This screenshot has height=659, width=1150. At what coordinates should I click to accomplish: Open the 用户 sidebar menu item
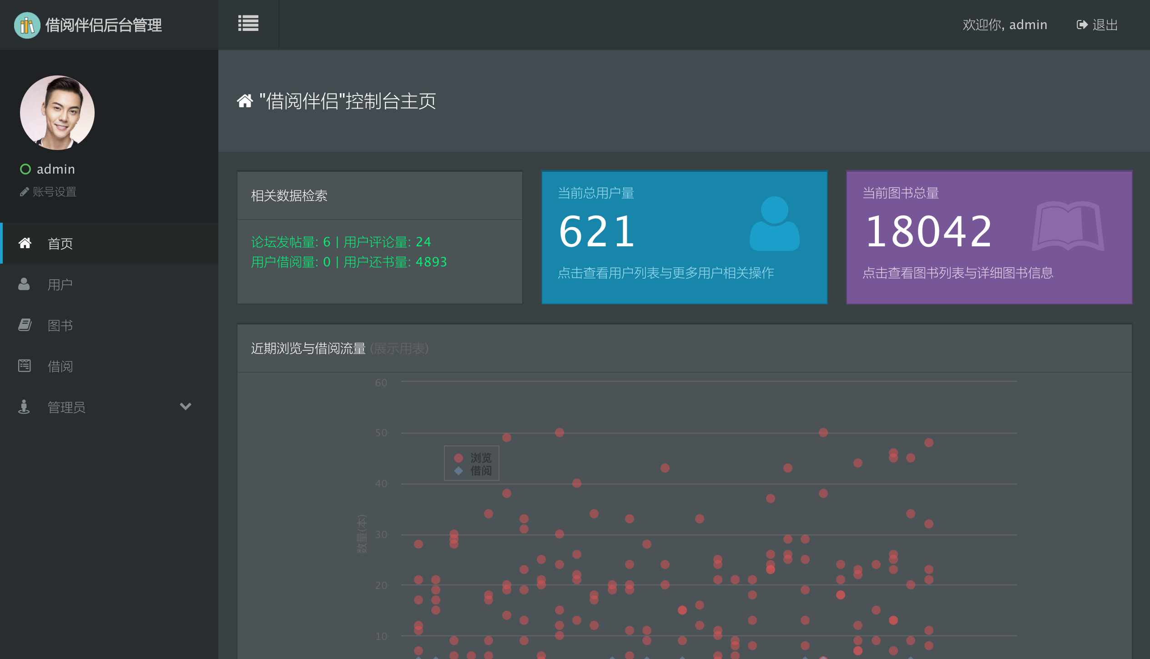60,285
